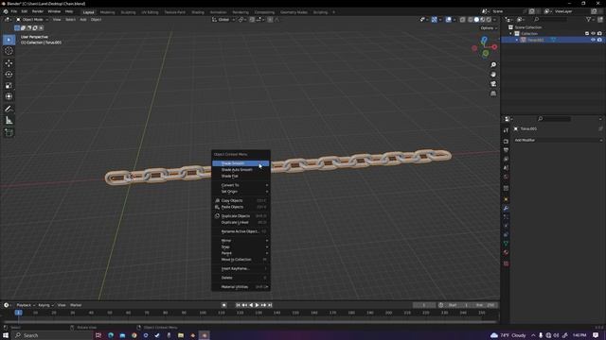The width and height of the screenshot is (606, 340).
Task: Choose Rename Active Object entry
Action: click(x=241, y=231)
